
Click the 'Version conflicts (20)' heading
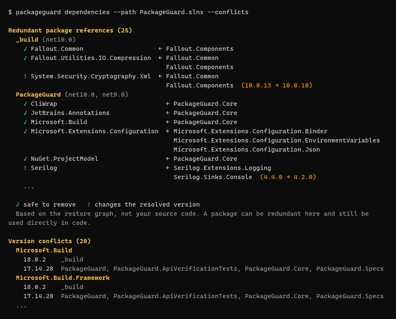click(50, 241)
